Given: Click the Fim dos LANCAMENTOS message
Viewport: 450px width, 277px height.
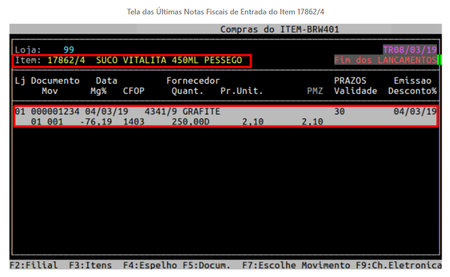Looking at the screenshot, I should 385,60.
